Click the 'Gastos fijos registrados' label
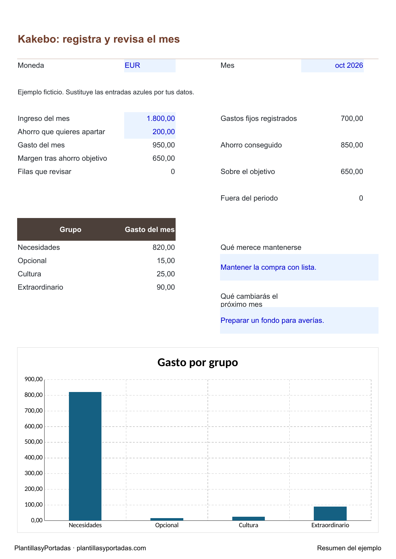Image resolution: width=396 pixels, height=559 pixels. tap(259, 119)
